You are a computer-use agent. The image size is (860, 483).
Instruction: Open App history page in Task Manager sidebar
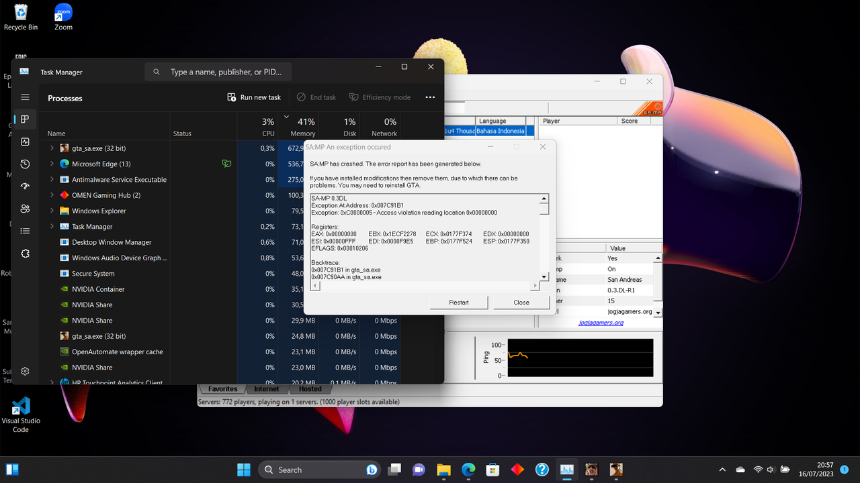tap(25, 164)
